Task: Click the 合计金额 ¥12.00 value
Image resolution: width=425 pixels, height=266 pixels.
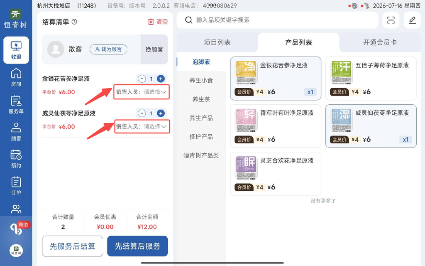Action: coord(147,227)
